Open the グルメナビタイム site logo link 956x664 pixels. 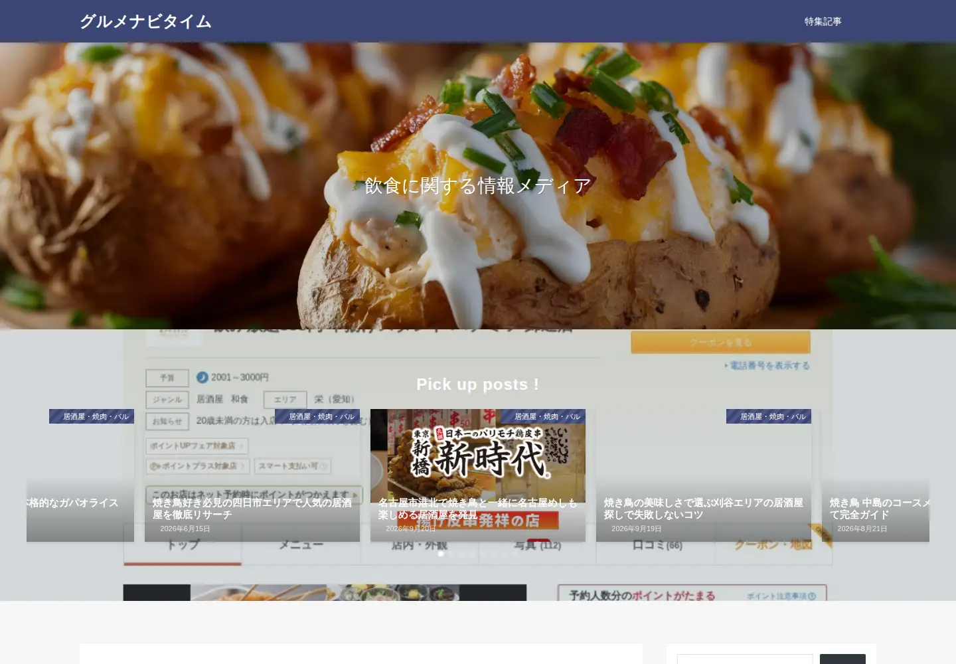click(145, 21)
